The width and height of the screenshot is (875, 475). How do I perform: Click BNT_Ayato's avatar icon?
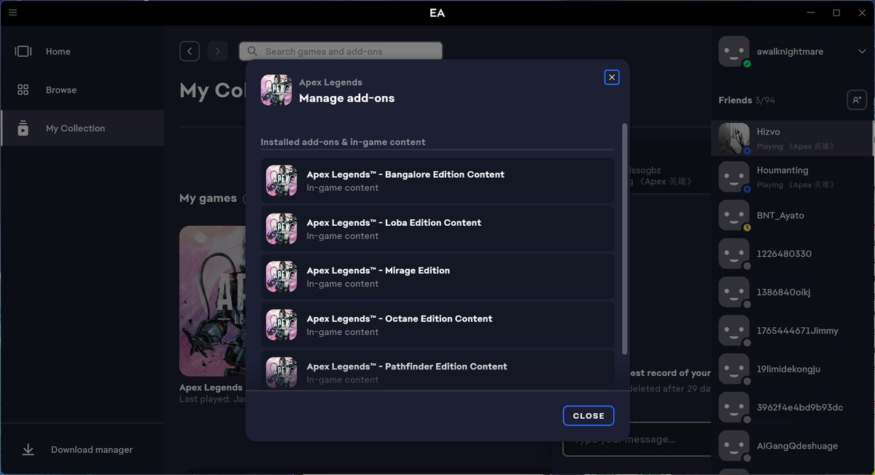pos(734,215)
